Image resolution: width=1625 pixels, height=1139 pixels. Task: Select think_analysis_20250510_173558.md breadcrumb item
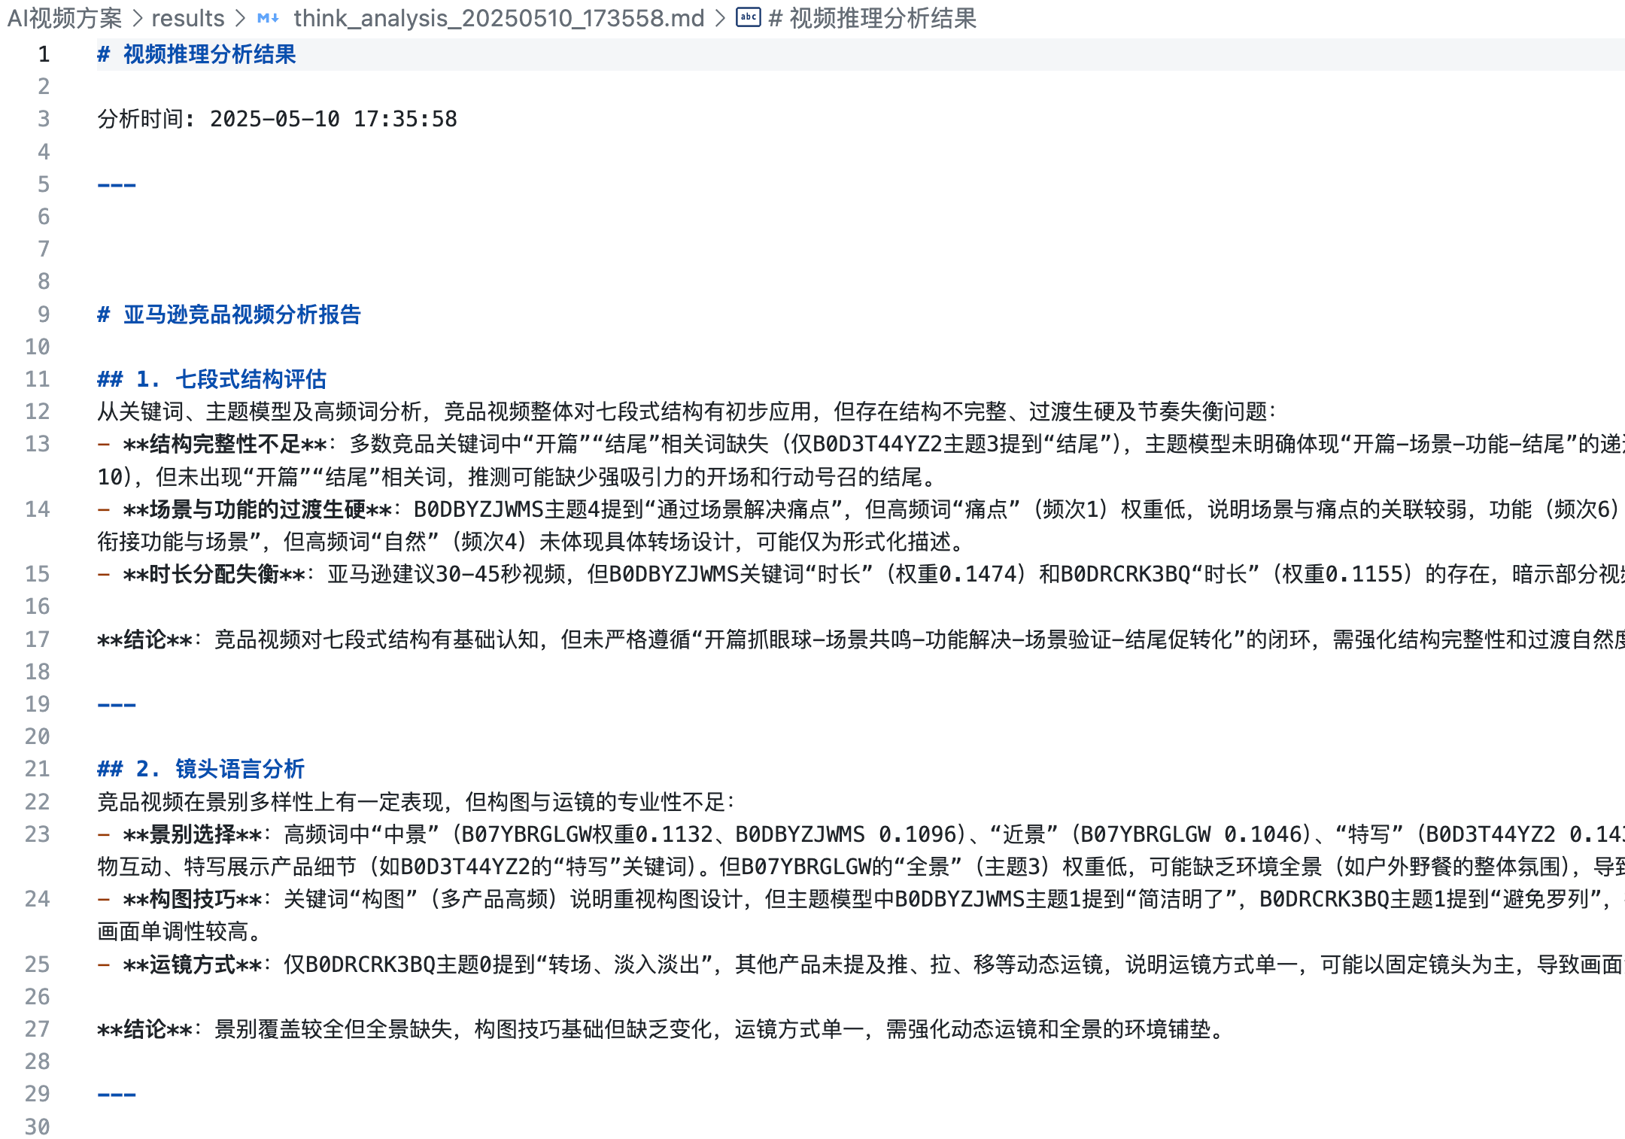coord(499,18)
